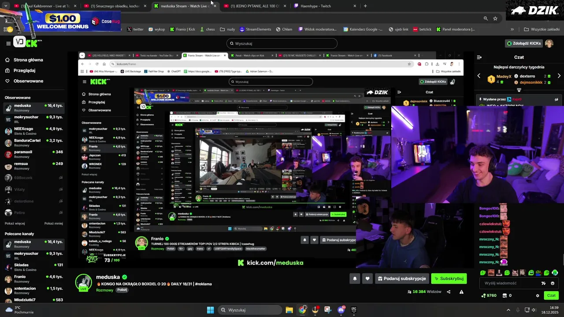564x317 pixels.
Task: Collapse the chat panel arrow icon
Action: [479, 57]
